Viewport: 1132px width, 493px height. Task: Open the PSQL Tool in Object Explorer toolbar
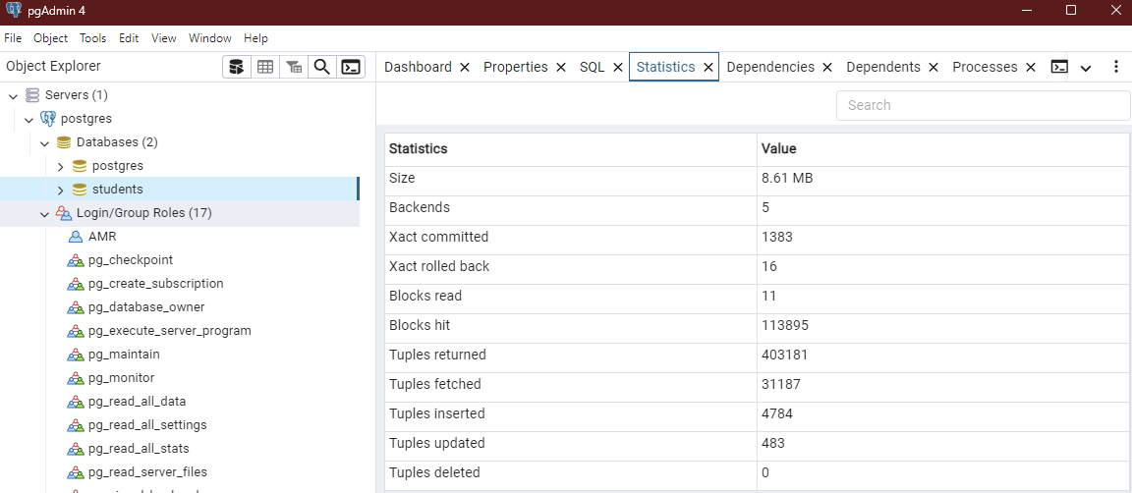(x=351, y=67)
